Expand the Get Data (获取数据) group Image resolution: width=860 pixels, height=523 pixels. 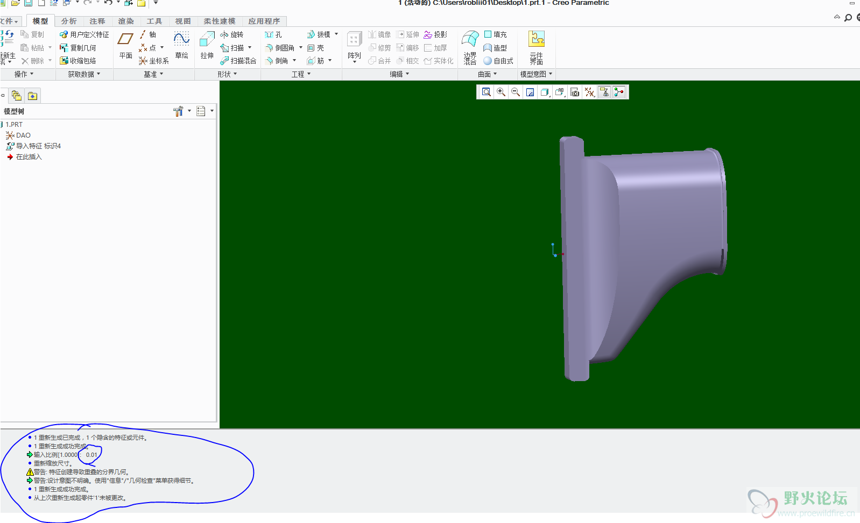coord(84,74)
